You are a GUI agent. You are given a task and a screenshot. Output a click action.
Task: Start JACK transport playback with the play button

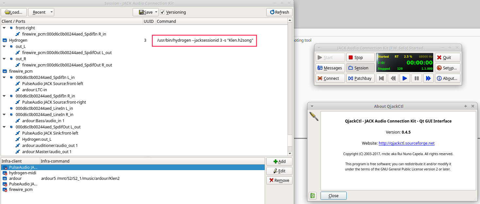pyautogui.click(x=405, y=78)
